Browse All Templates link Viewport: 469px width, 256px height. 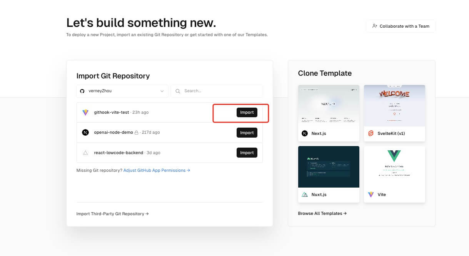point(322,213)
